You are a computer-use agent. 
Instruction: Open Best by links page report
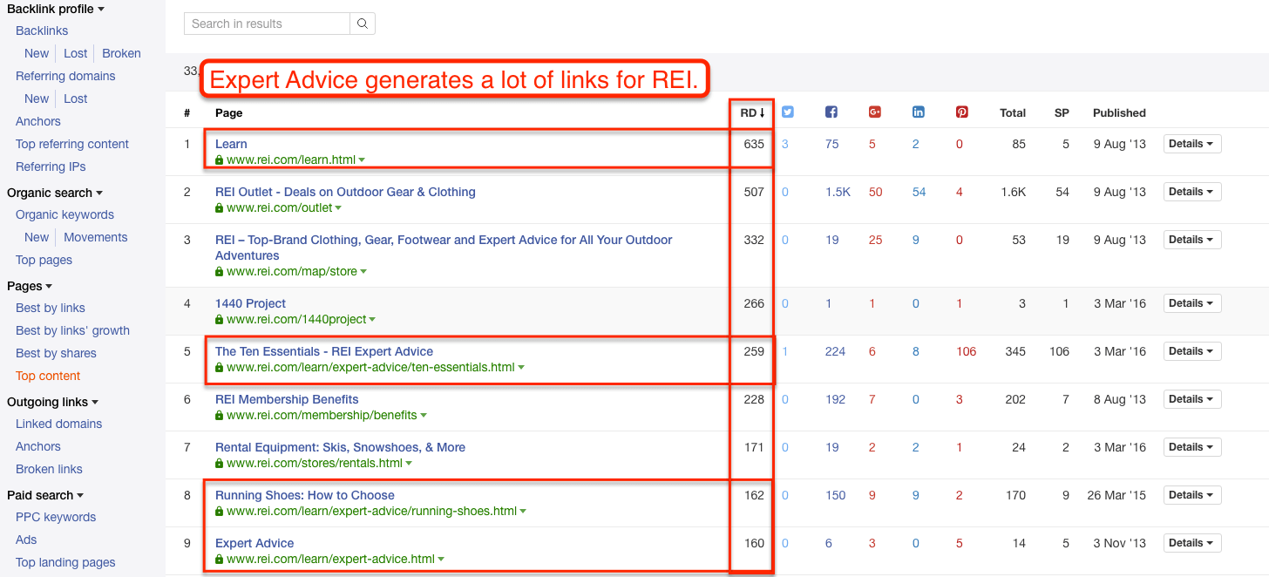51,308
